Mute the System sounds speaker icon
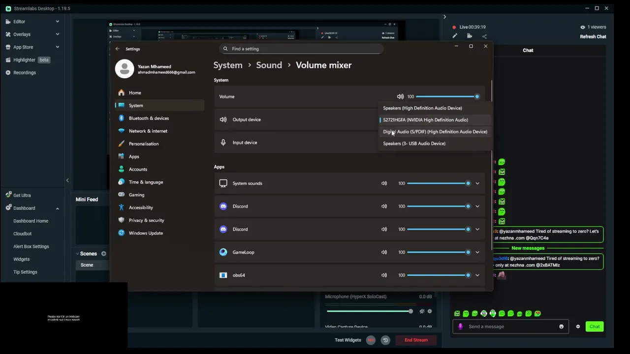Viewport: 630px width, 354px height. [x=384, y=183]
